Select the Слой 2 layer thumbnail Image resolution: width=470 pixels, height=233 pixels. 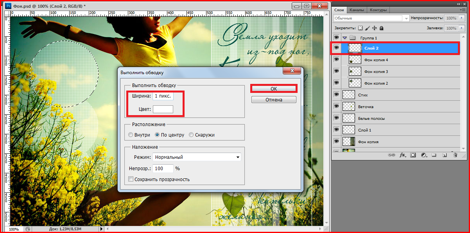pyautogui.click(x=355, y=48)
